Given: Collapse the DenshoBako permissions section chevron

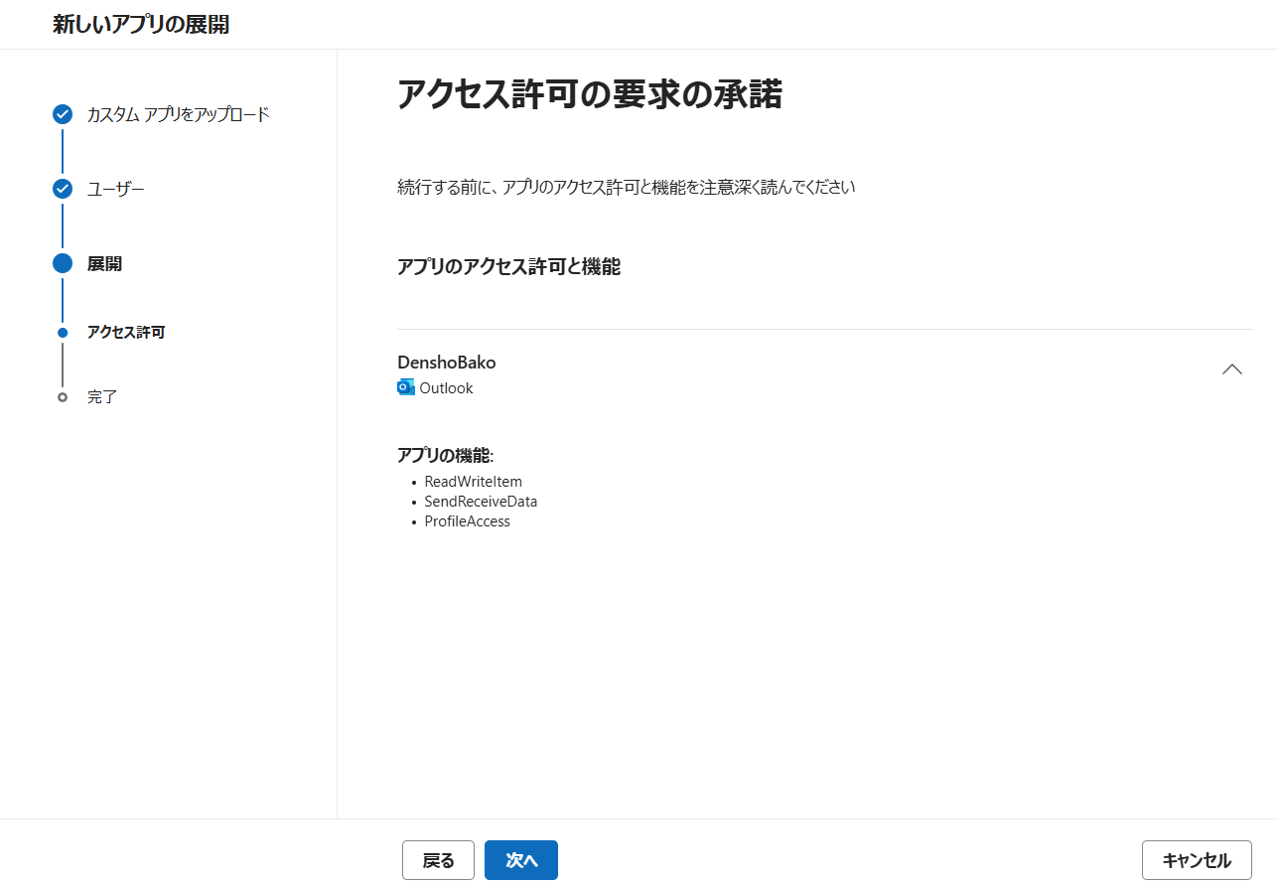Looking at the screenshot, I should pyautogui.click(x=1232, y=368).
